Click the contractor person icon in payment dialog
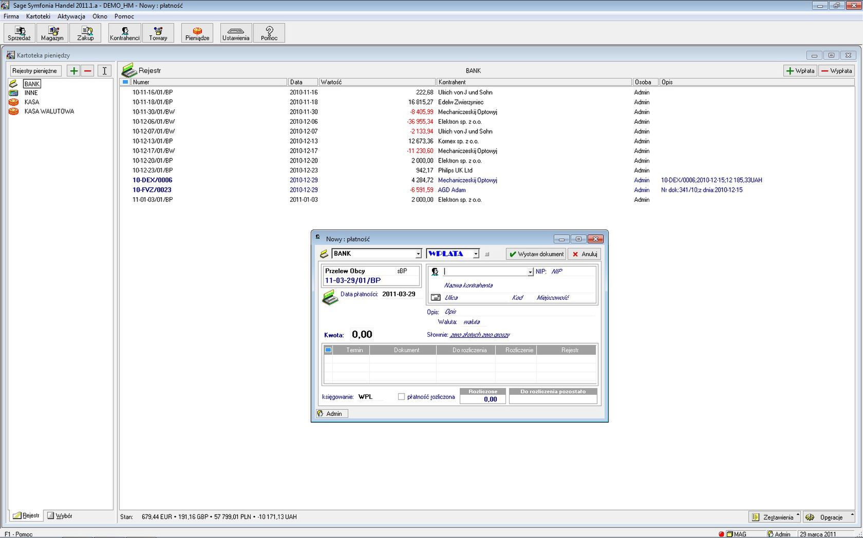Viewport: 863px width, 538px height. click(x=435, y=272)
